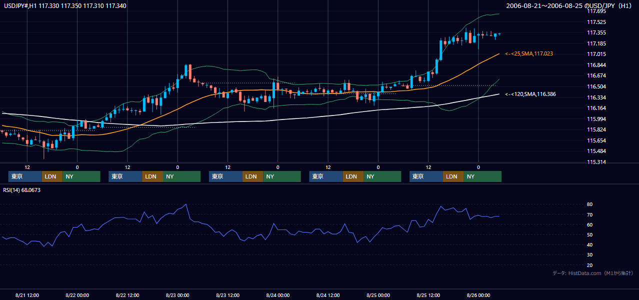Click price axis value 117.525
This screenshot has width=639, height=300.
click(x=596, y=22)
